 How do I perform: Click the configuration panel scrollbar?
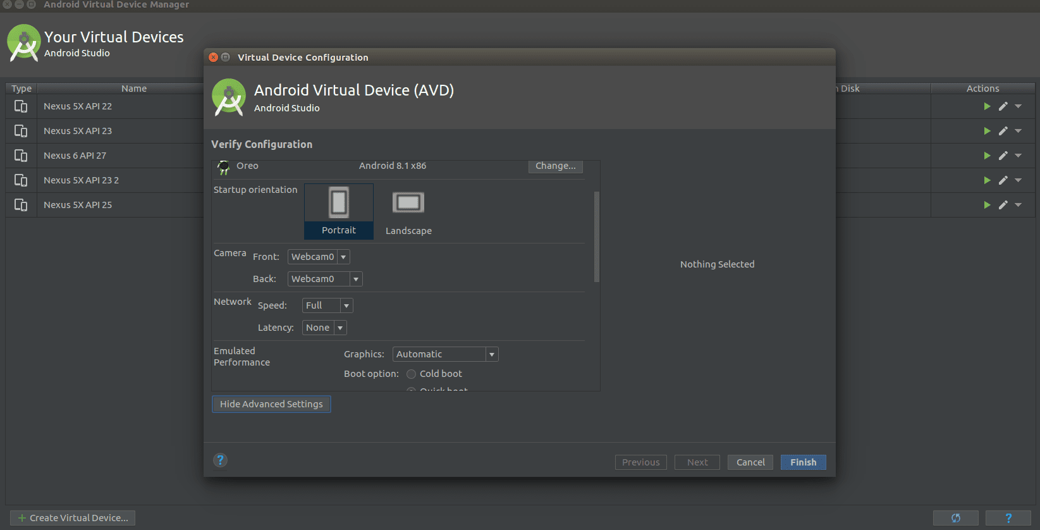click(x=596, y=237)
